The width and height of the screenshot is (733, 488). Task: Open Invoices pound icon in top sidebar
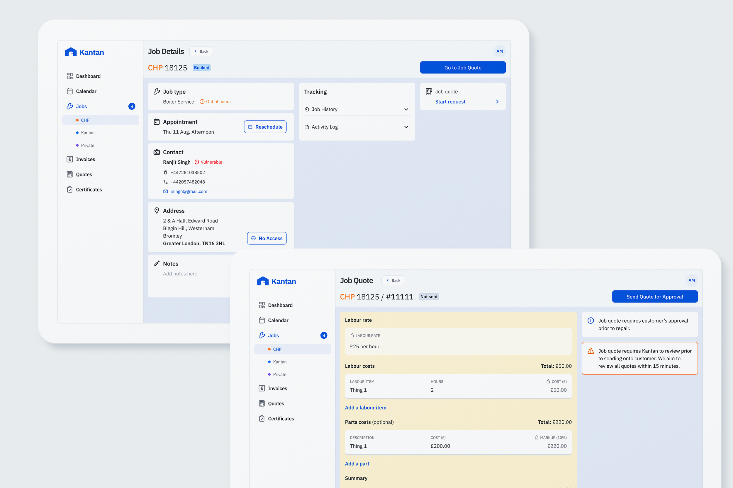[69, 159]
